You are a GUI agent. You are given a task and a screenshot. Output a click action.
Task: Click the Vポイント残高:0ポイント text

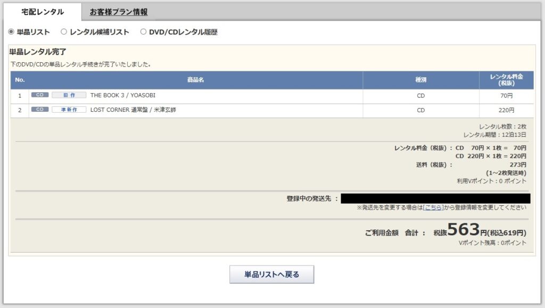(492, 243)
